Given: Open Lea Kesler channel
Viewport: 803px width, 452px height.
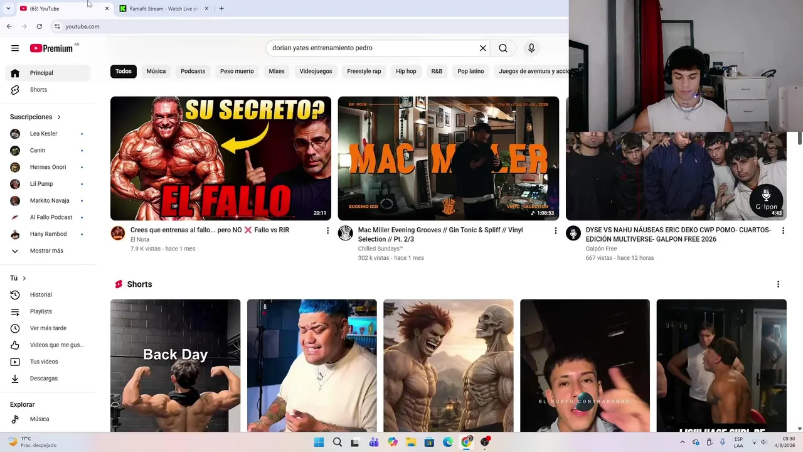Looking at the screenshot, I should (48, 134).
